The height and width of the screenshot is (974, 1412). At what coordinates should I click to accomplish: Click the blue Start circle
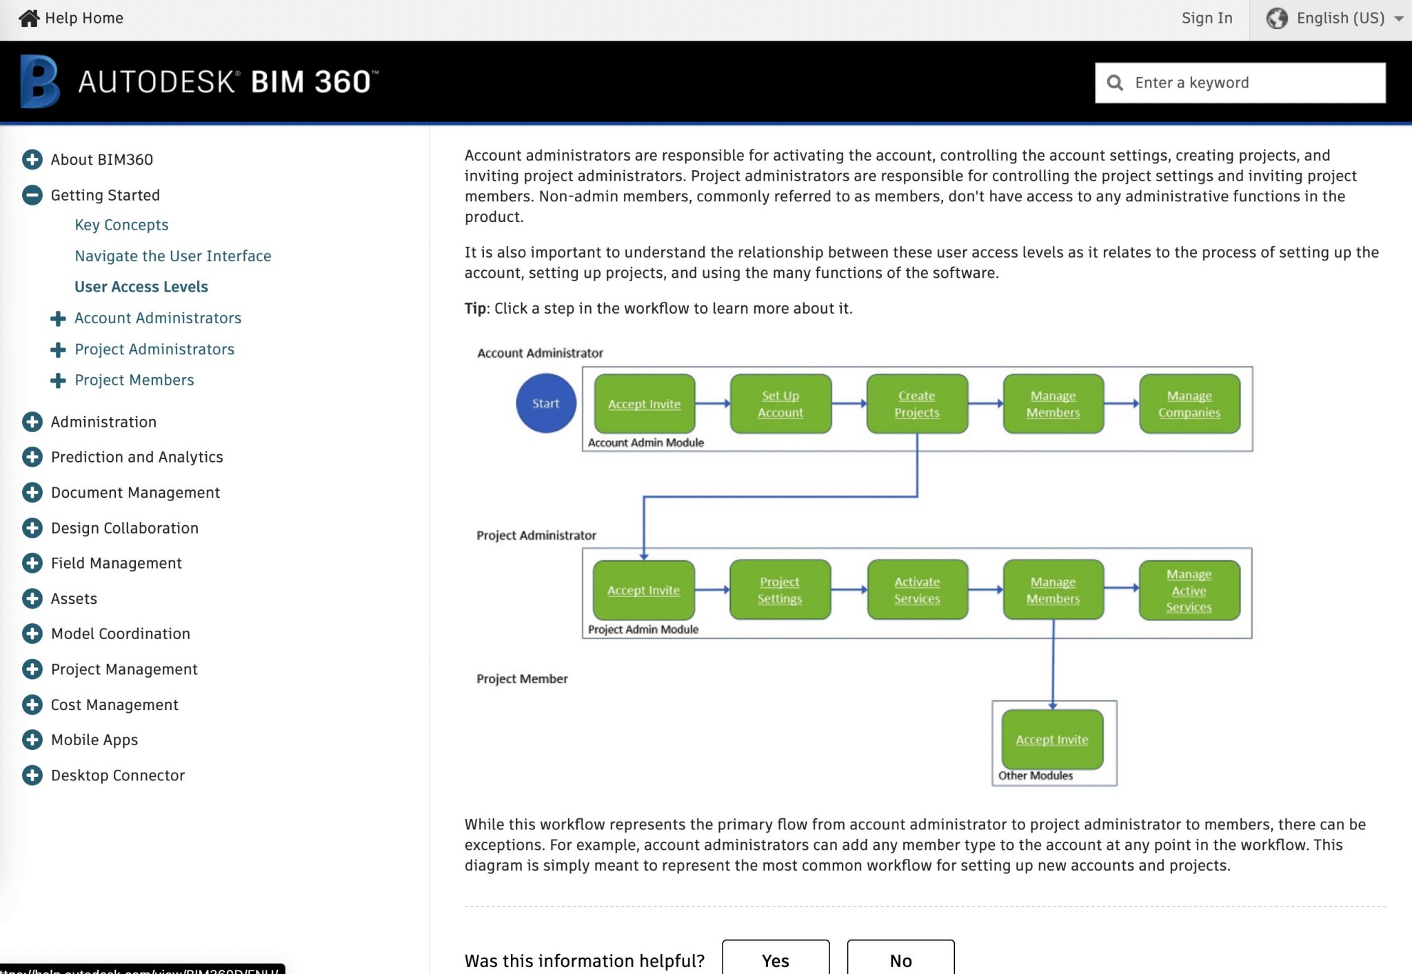[x=546, y=403]
